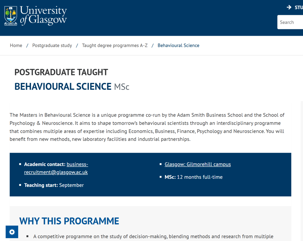Click into the Search input field
This screenshot has height=241, width=303.
tap(290, 22)
